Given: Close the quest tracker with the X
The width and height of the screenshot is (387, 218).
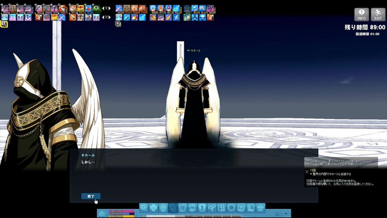Looking at the screenshot, I should tap(307, 172).
